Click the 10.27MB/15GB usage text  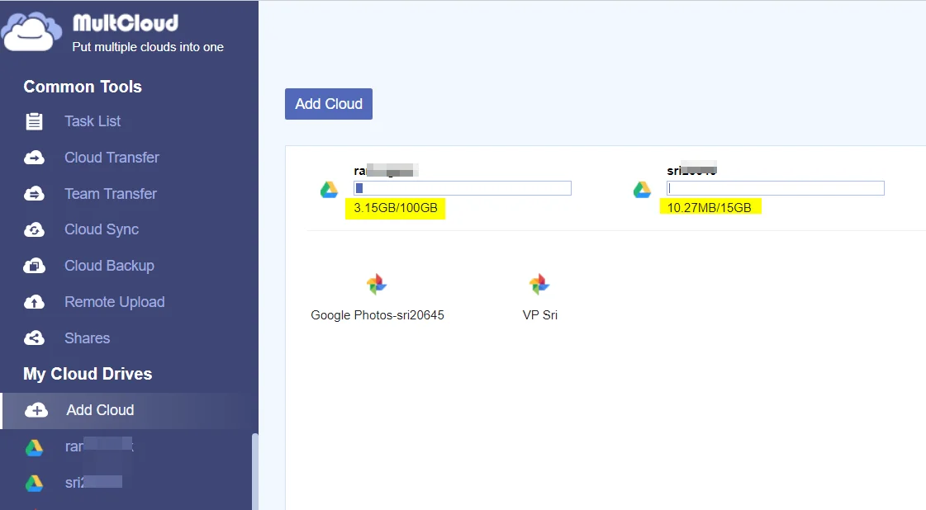click(x=709, y=208)
